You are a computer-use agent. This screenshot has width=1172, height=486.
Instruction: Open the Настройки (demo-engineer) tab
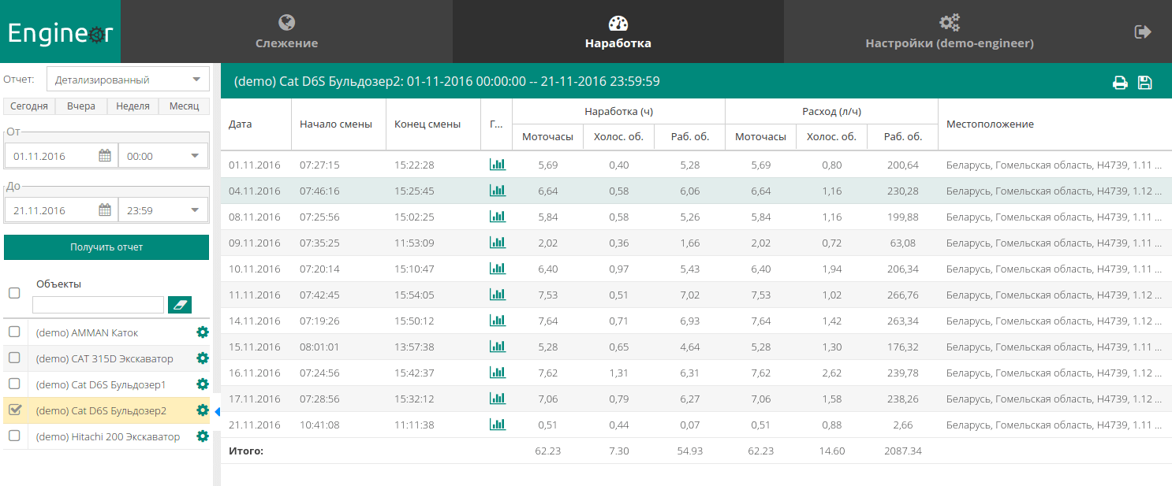coord(949,32)
